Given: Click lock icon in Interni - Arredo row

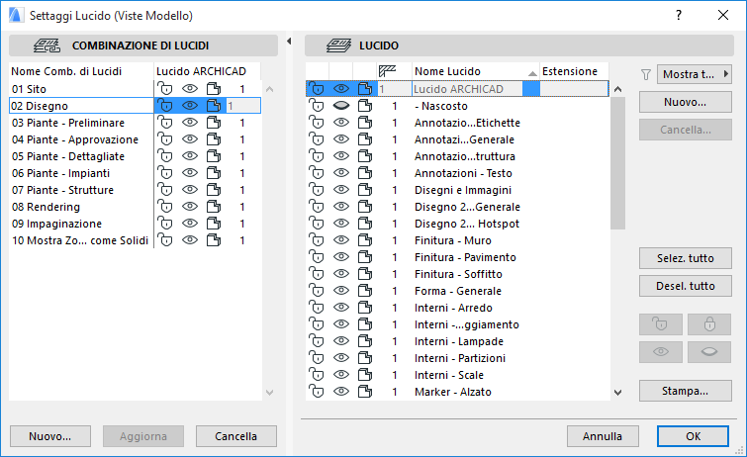Looking at the screenshot, I should [x=317, y=308].
